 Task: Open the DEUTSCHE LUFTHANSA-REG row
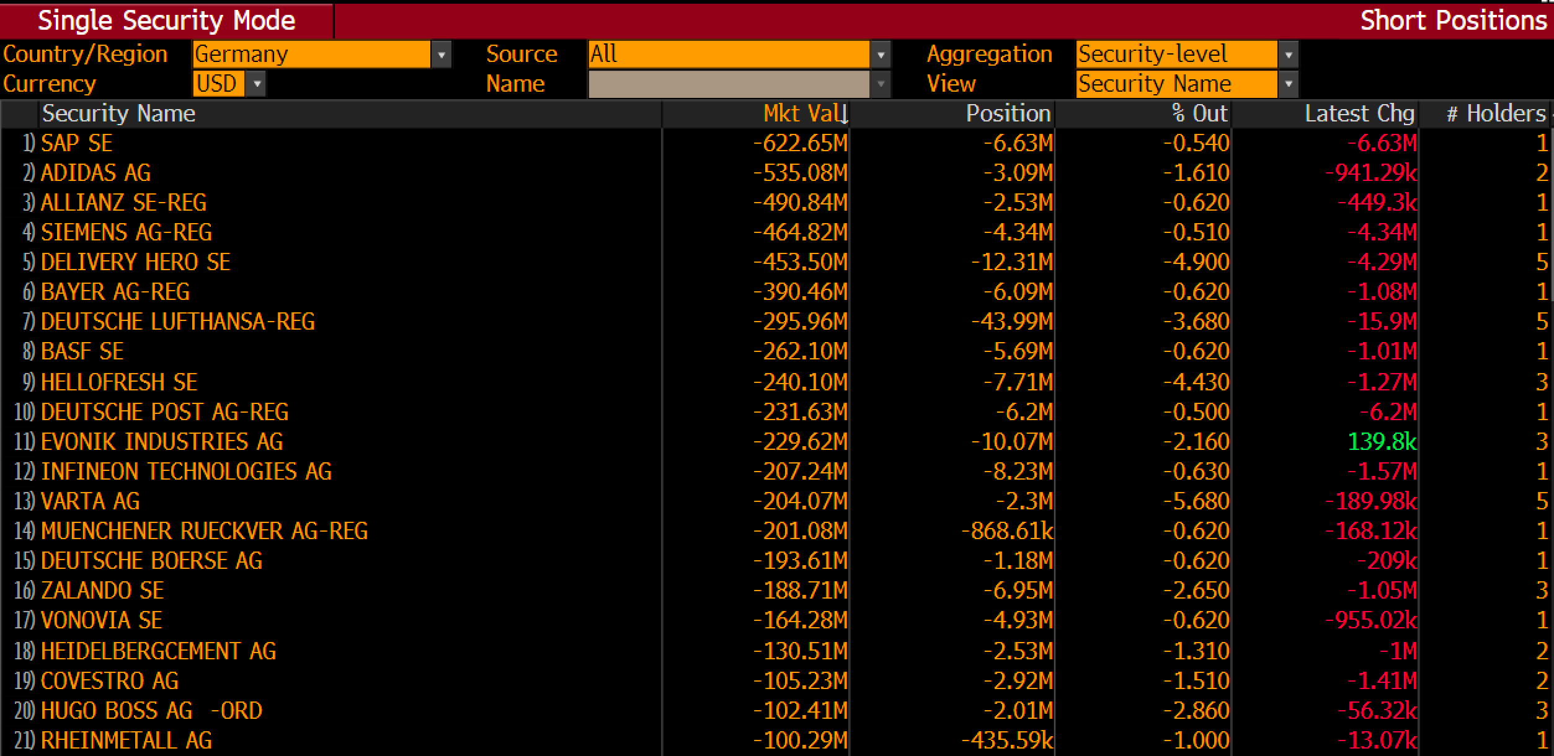point(177,322)
